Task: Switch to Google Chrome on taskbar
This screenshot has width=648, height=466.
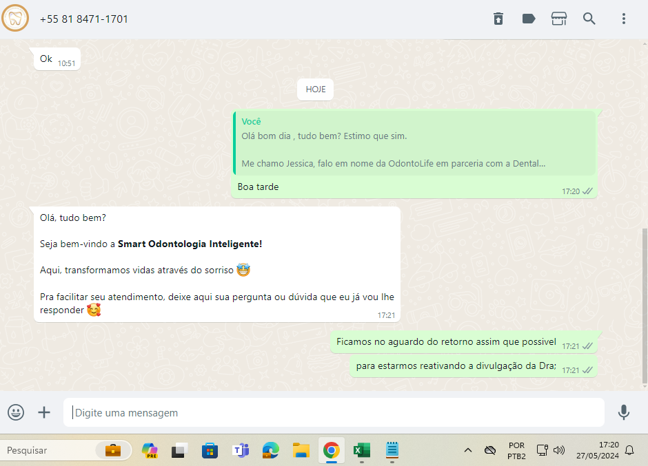Action: click(x=331, y=450)
